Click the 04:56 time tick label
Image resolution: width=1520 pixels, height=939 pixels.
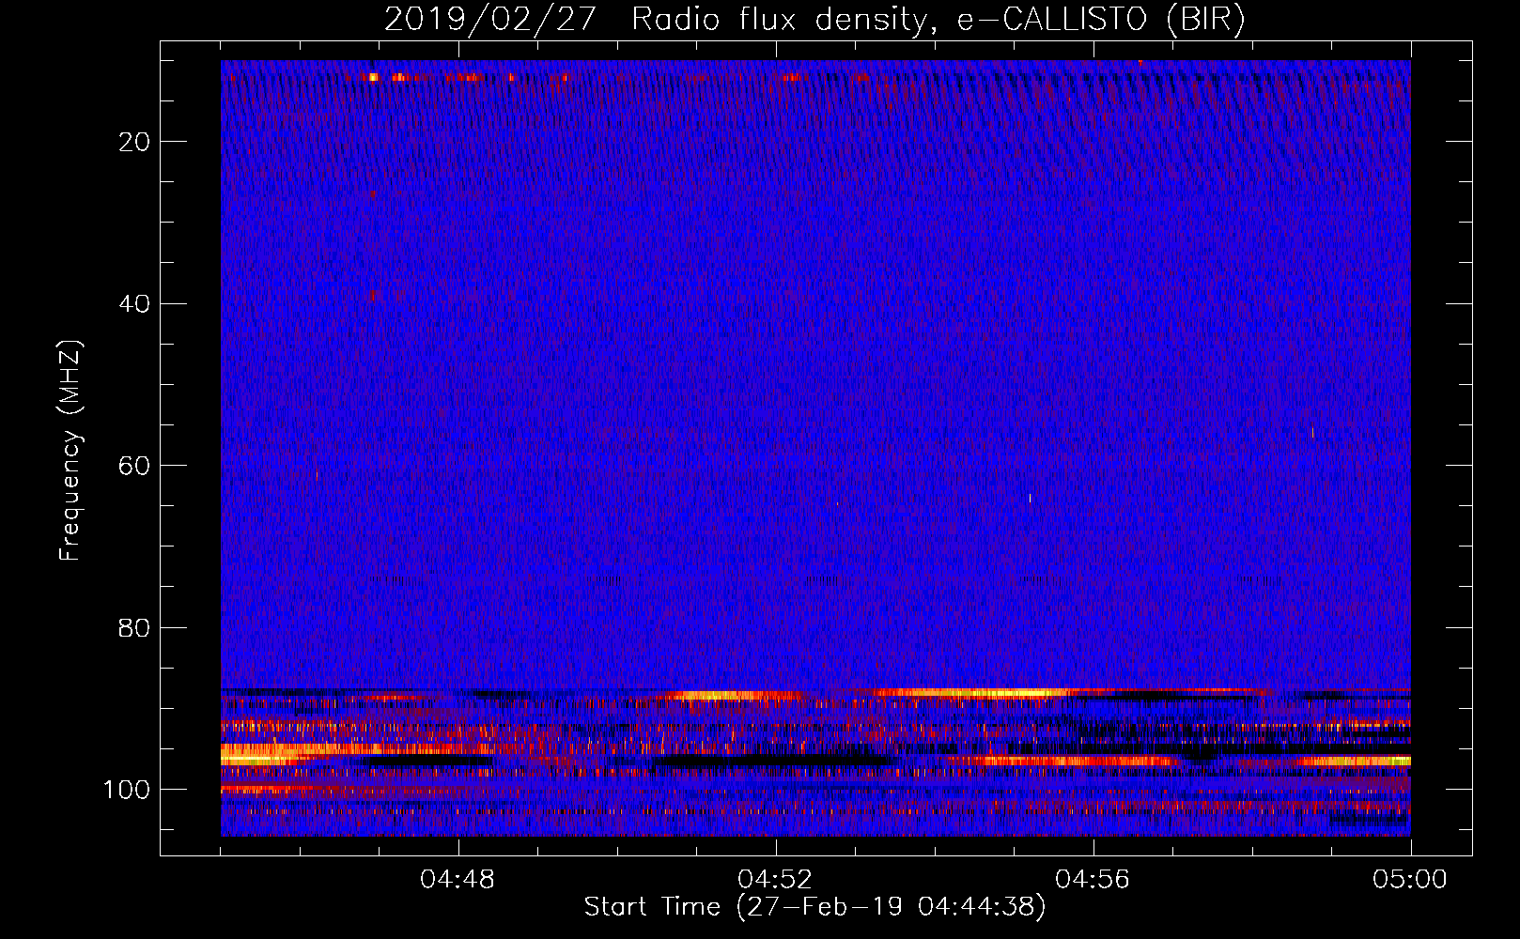tap(1093, 880)
